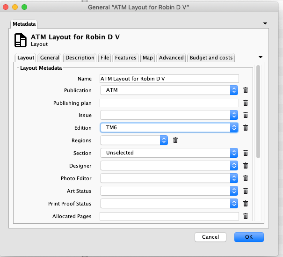Expand the tab overflow arrow after Budget and costs

[260, 57]
